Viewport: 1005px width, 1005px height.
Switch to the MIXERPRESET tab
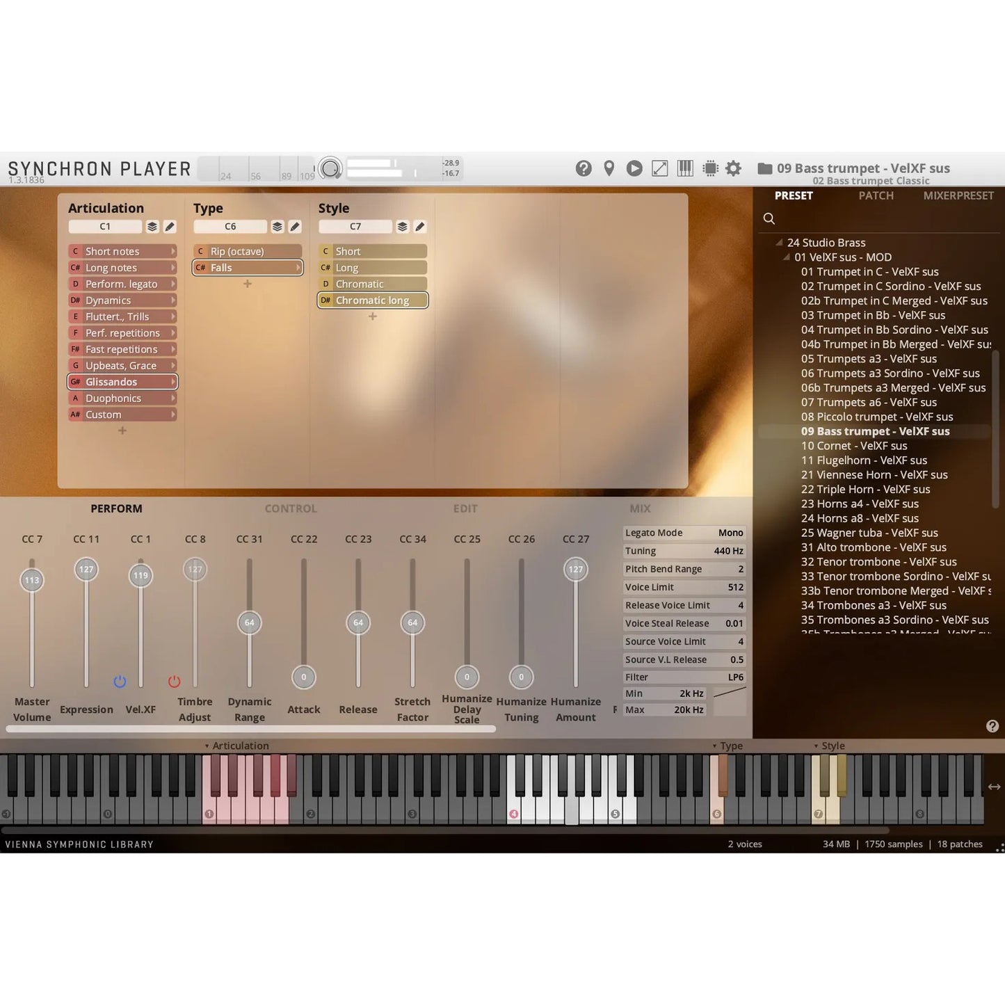tap(958, 195)
